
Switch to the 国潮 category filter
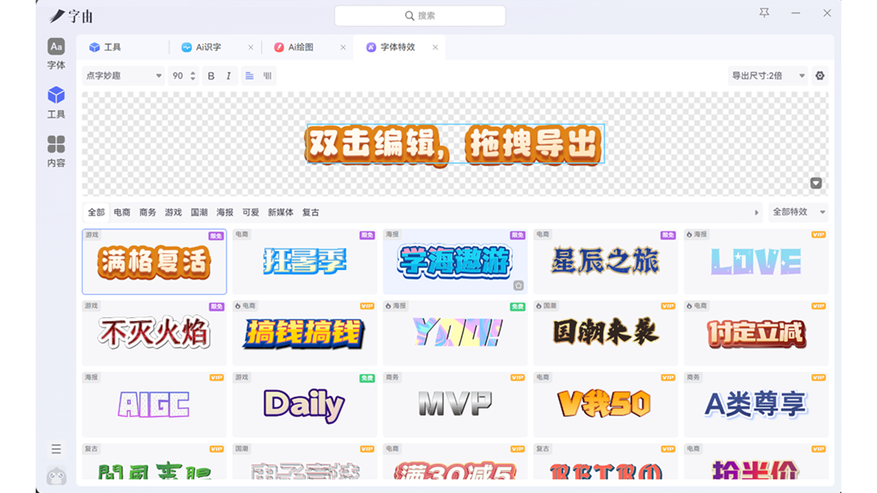(199, 212)
